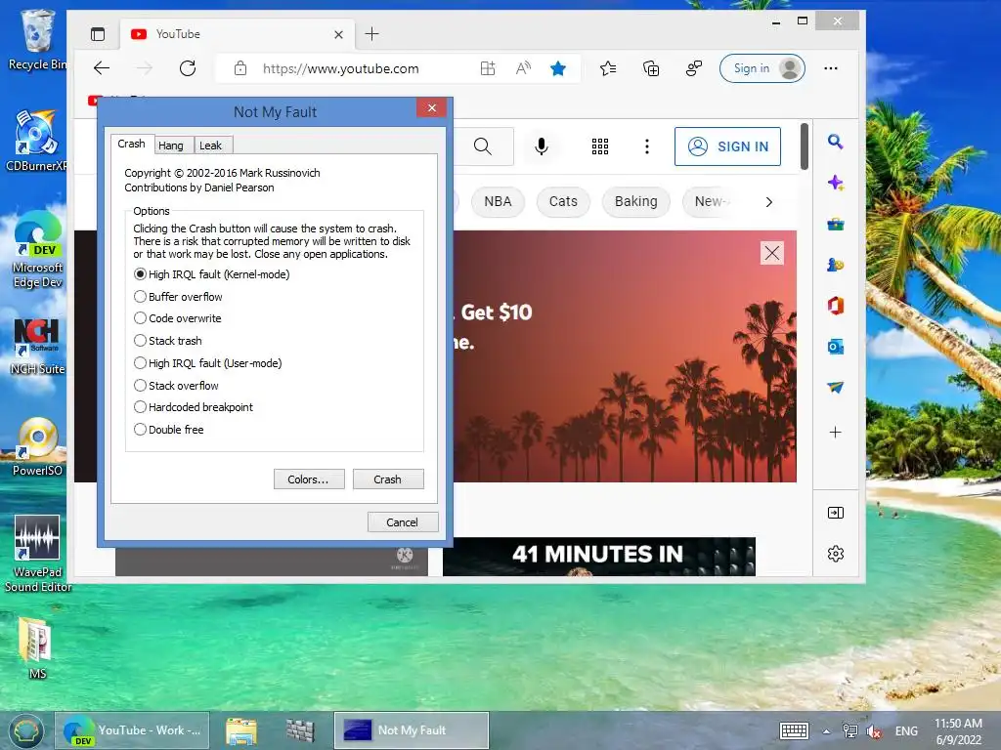Image resolution: width=1001 pixels, height=750 pixels.
Task: Open Edge sidebar Tools briefcase
Action: (x=835, y=224)
